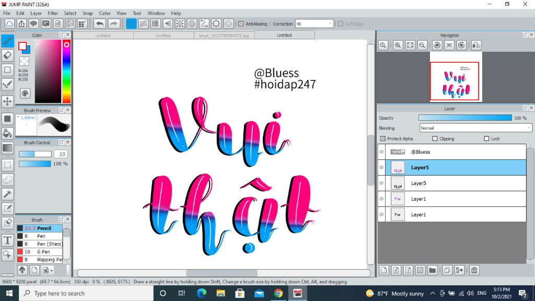Open the color palette button in Color panel
The width and height of the screenshot is (535, 301).
pos(25,94)
